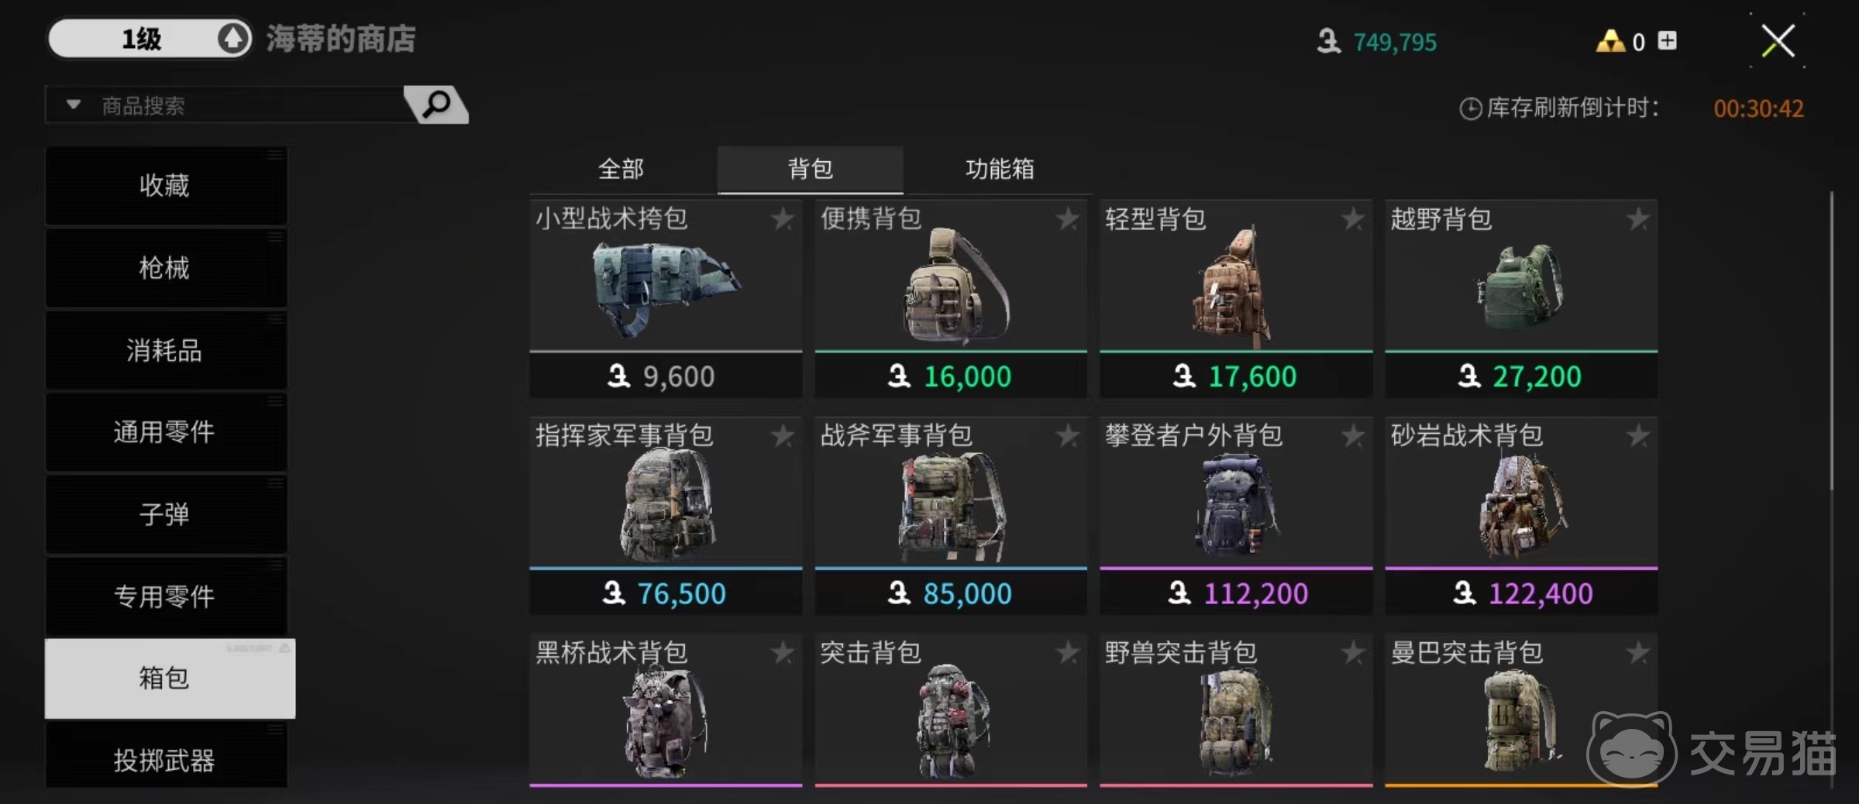This screenshot has height=804, width=1859.
Task: Toggle favorite star on 越野背包
Action: point(1637,219)
